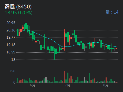123x92 pixels.
Task: Click the 8月 date axis label
Action: [x=106, y=85]
